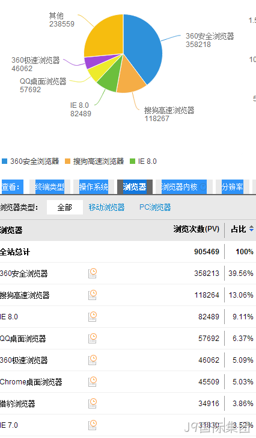Image resolution: width=256 pixels, height=438 pixels.
Task: Switch to 操作系统 tab
Action: 94,187
